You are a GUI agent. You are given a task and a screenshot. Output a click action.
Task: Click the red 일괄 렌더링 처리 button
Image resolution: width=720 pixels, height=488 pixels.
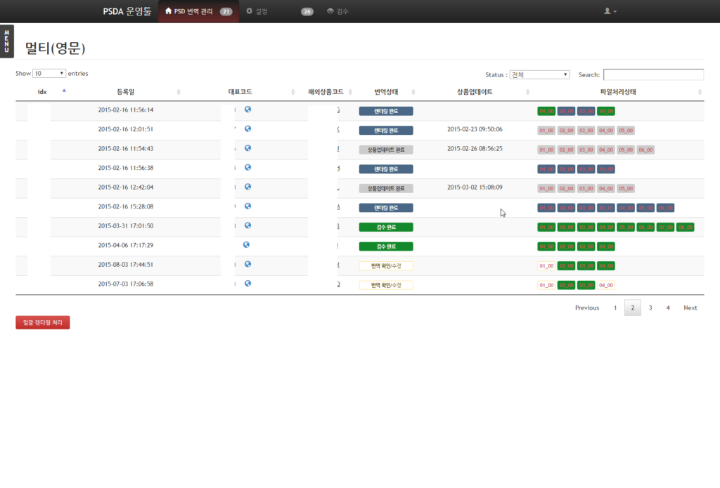[43, 322]
